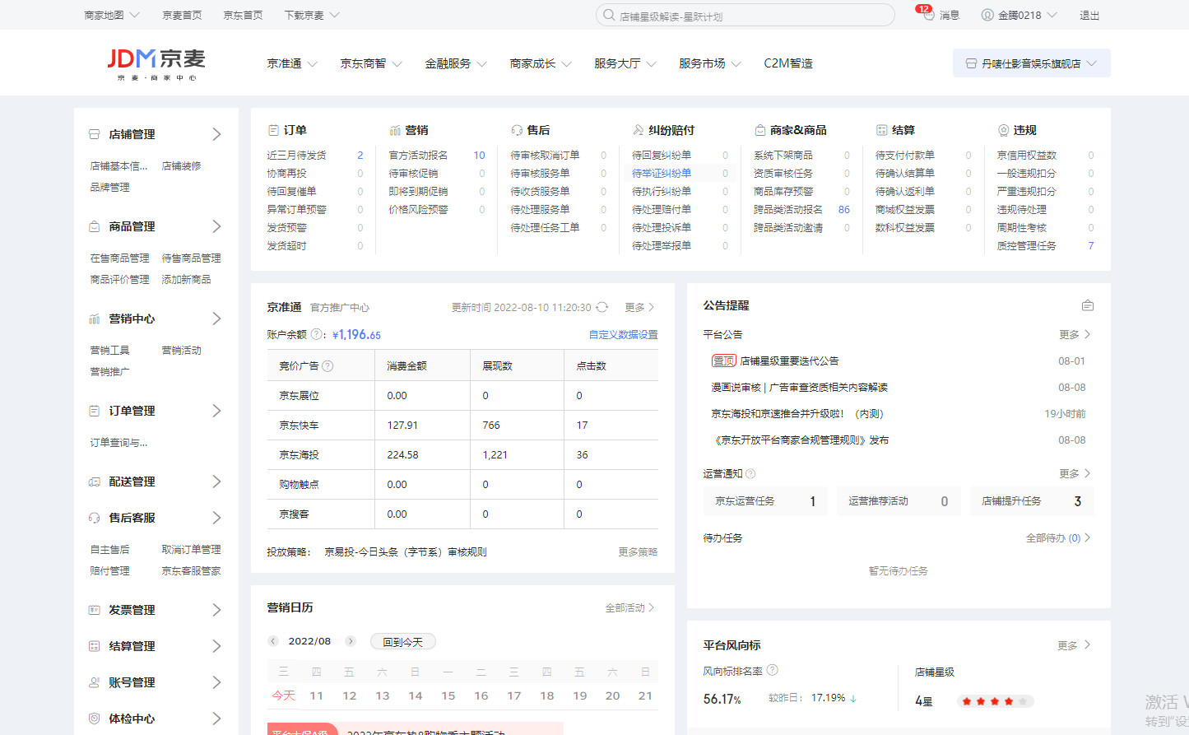Click in the top search field
The height and width of the screenshot is (735, 1189).
coord(745,15)
